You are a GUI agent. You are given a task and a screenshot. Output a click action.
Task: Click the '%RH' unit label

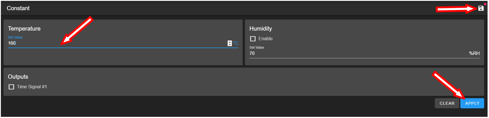474,53
